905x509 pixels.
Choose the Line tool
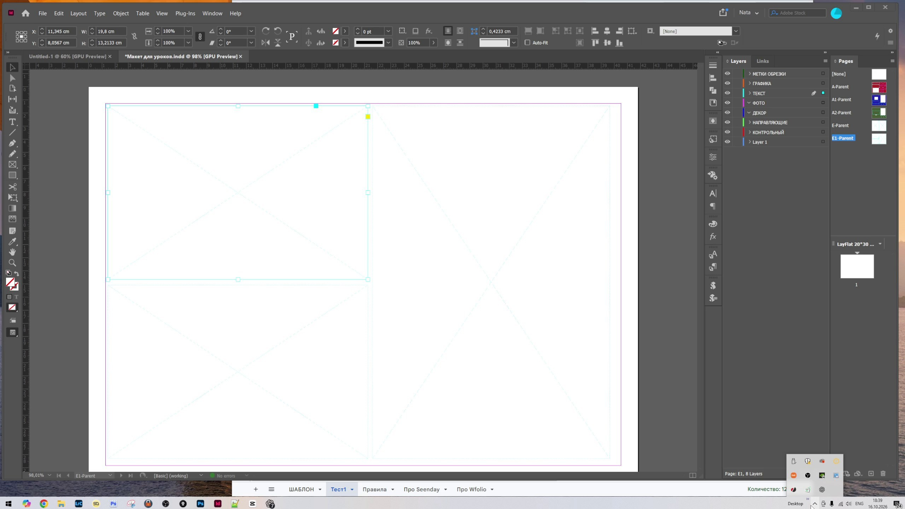[x=12, y=133]
